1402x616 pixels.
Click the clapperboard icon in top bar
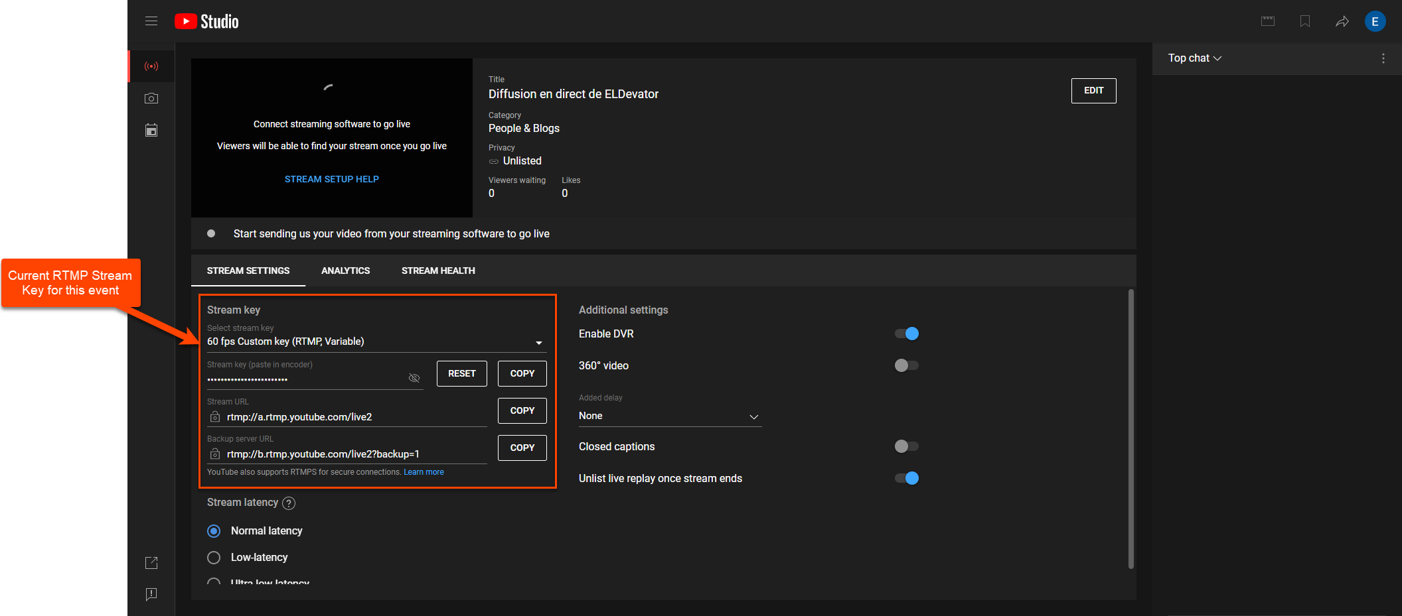pyautogui.click(x=1268, y=21)
